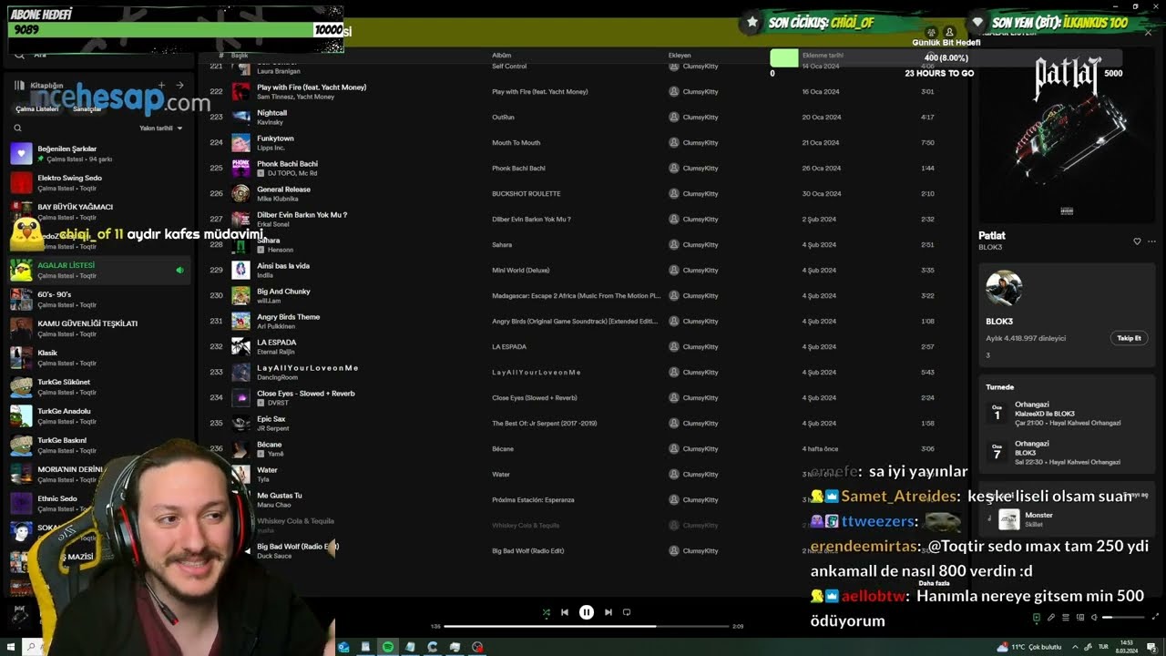Toggle the repeat mode button
The height and width of the screenshot is (656, 1166).
[627, 612]
